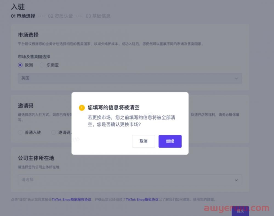Open the TikTok Shop商家服务协议 link
Image resolution: width=274 pixels, height=216 pixels.
click(x=72, y=200)
